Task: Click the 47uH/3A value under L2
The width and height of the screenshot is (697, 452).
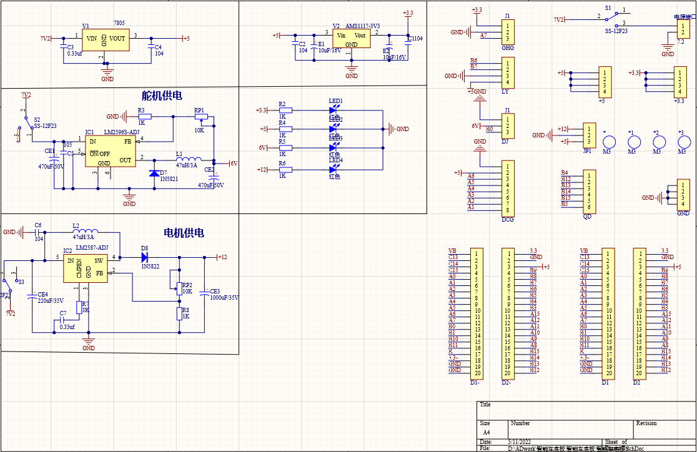Action: [83, 237]
